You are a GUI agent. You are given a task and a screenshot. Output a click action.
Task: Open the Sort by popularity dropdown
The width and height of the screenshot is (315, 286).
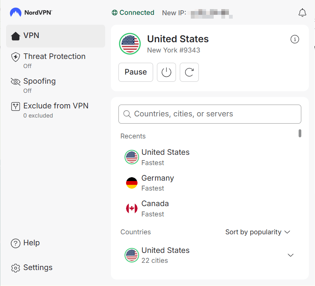click(x=258, y=232)
